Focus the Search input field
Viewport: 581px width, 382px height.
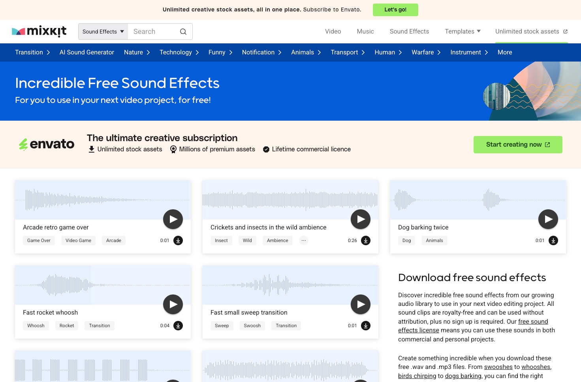click(153, 32)
